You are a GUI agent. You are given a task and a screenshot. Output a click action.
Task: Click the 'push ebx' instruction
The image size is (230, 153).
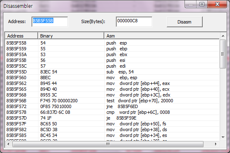117,54
